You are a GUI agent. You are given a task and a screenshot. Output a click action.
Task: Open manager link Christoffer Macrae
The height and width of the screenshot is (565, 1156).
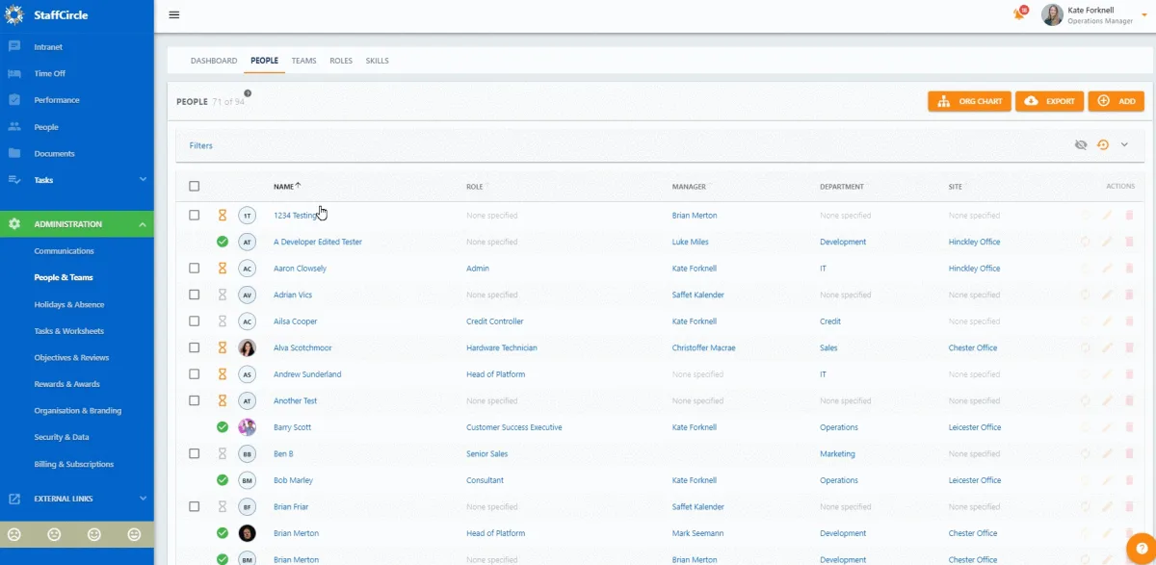[x=704, y=347]
